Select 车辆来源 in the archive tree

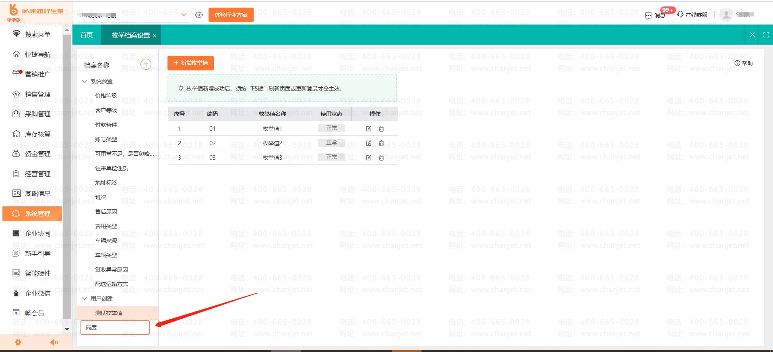pyautogui.click(x=106, y=241)
